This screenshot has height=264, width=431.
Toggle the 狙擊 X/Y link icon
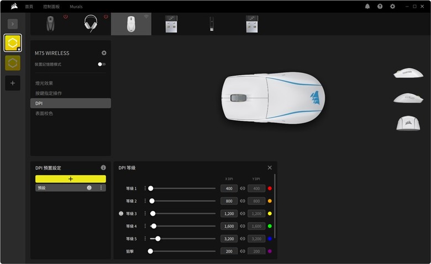coord(243,251)
